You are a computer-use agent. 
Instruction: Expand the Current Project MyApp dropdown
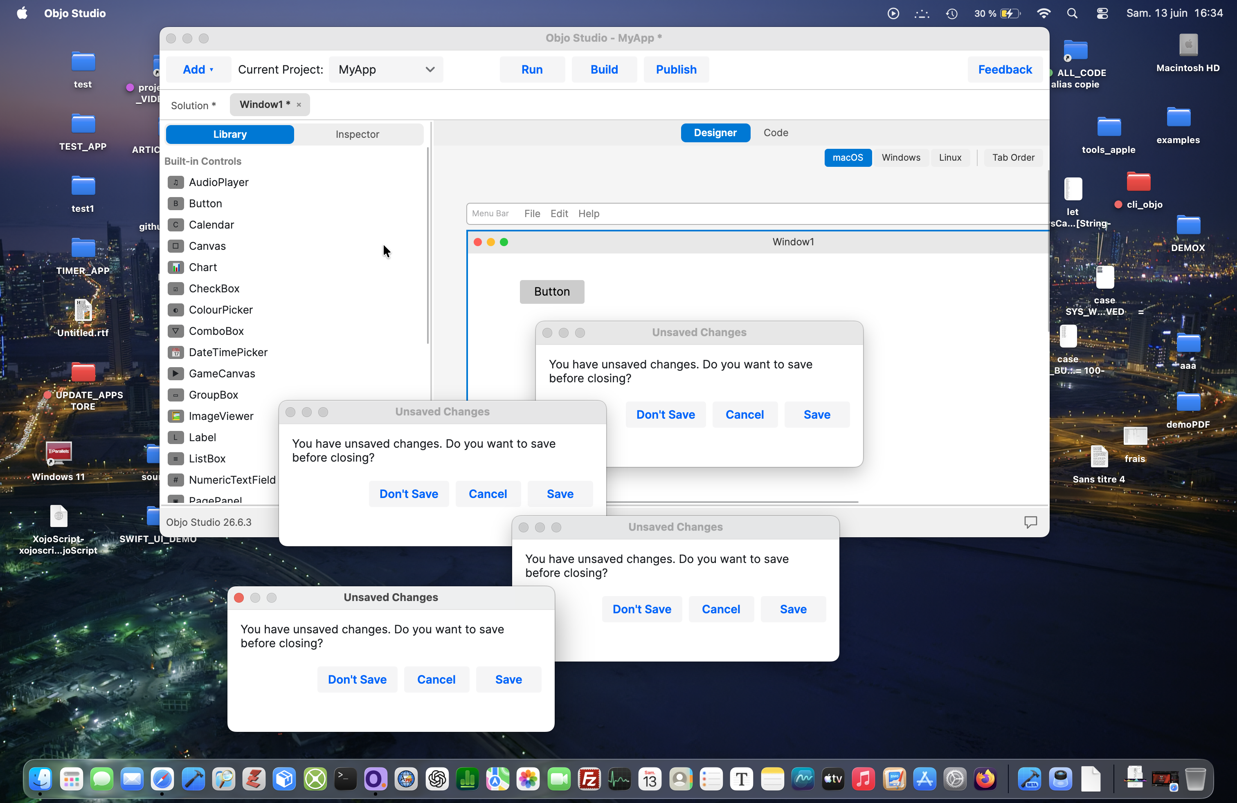pyautogui.click(x=386, y=70)
